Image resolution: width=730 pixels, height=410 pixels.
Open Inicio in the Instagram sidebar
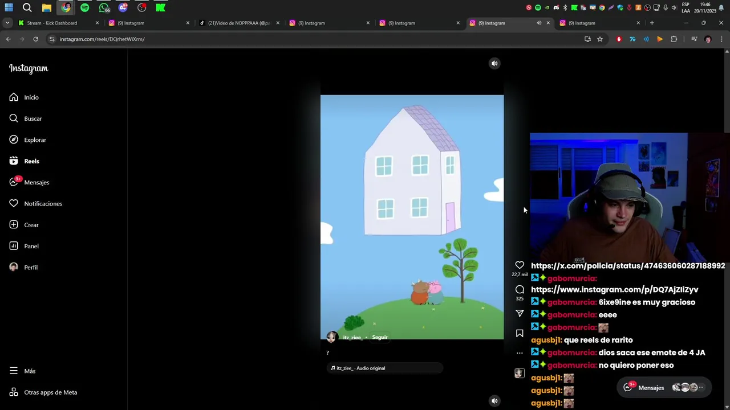click(24, 97)
